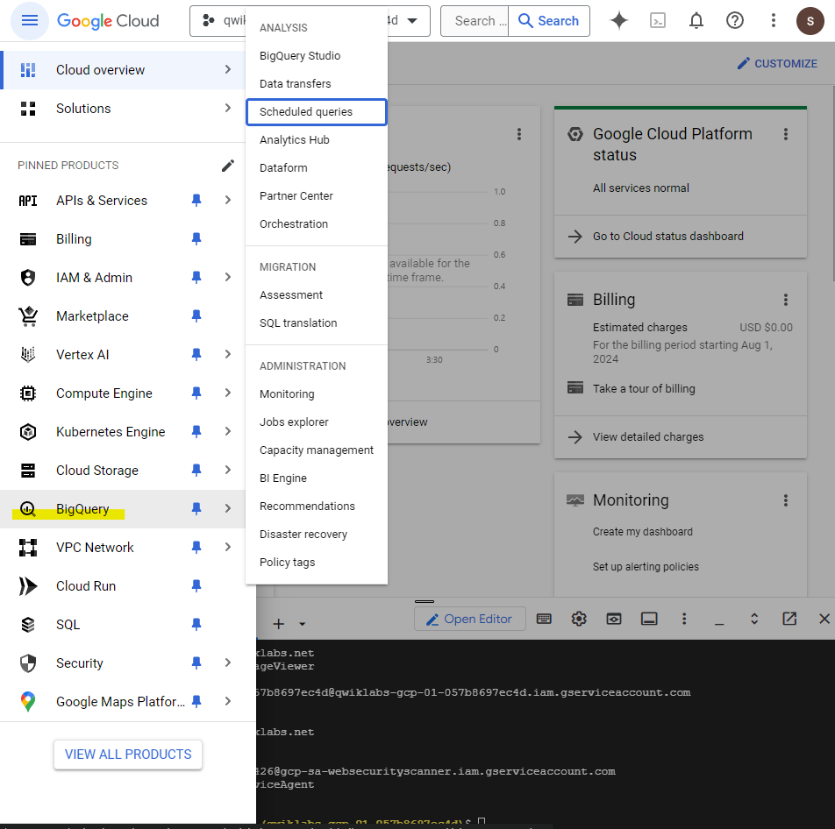Open Cloud Shell terminal settings gear
This screenshot has width=835, height=829.
click(x=579, y=619)
